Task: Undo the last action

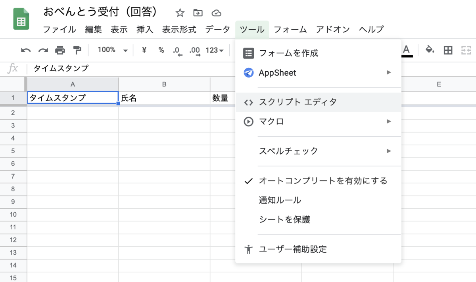Action: tap(26, 50)
